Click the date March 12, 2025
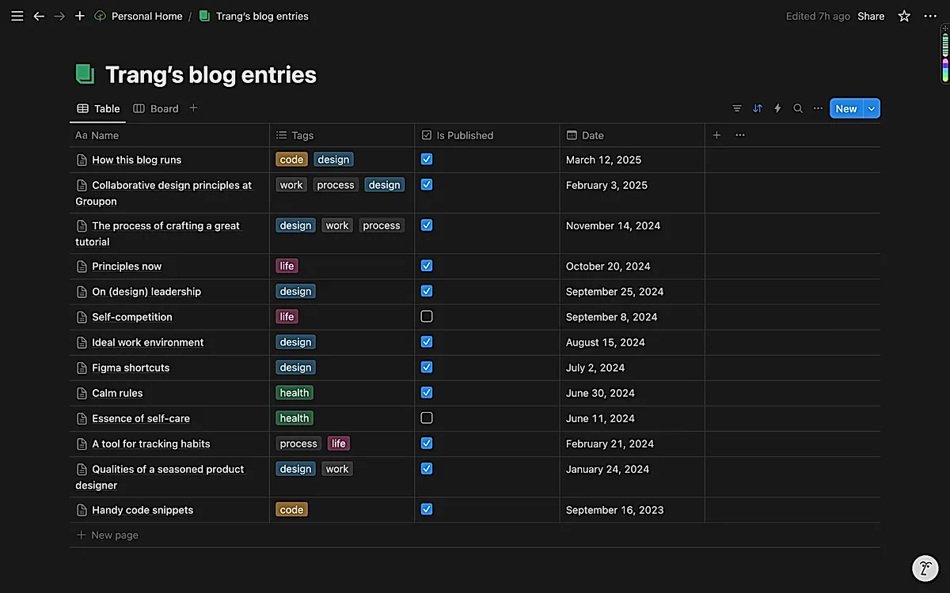950x593 pixels. click(x=603, y=160)
